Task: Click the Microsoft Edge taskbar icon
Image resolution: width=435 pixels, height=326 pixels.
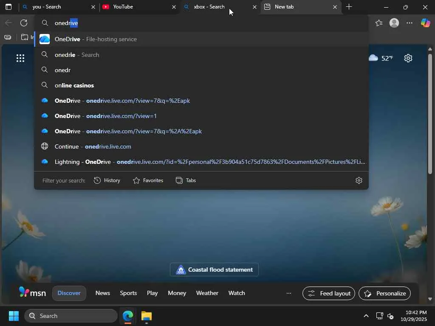Action: point(128,316)
